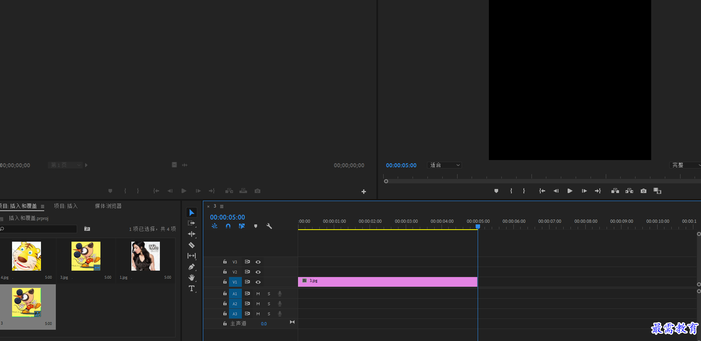The image size is (701, 341).
Task: Add marker in Program monitor
Action: pos(496,191)
